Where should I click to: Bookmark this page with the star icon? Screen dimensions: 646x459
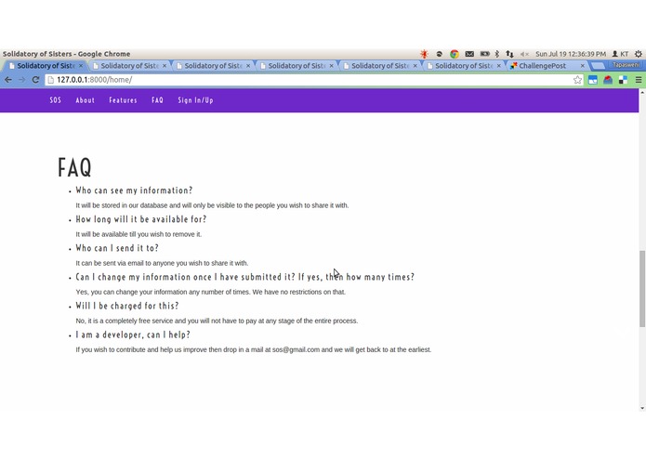[577, 80]
